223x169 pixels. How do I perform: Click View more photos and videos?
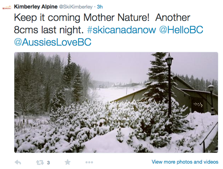click(185, 162)
